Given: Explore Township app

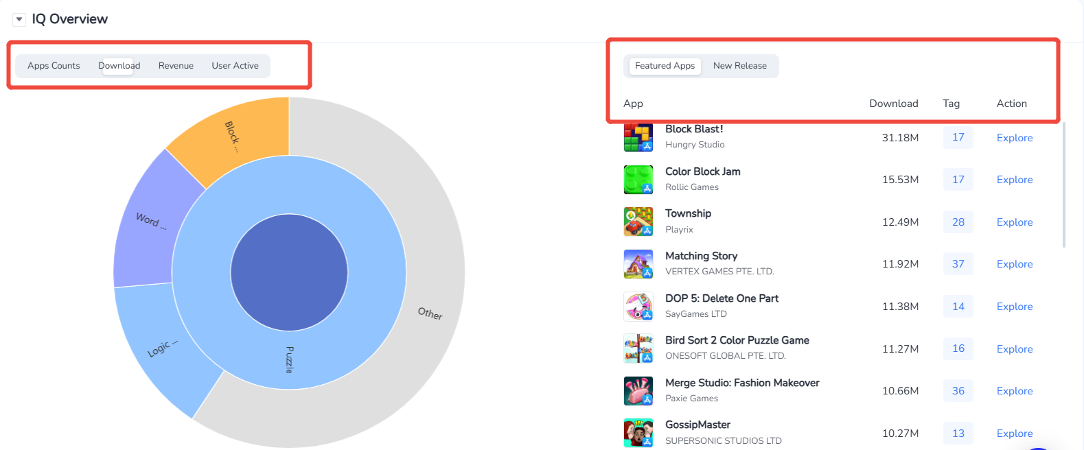Looking at the screenshot, I should pos(1015,222).
